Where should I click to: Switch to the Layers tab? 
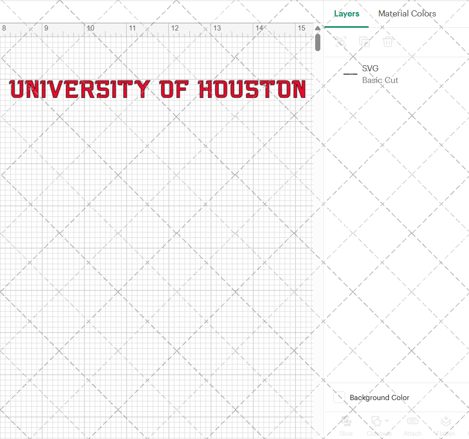pyautogui.click(x=347, y=14)
